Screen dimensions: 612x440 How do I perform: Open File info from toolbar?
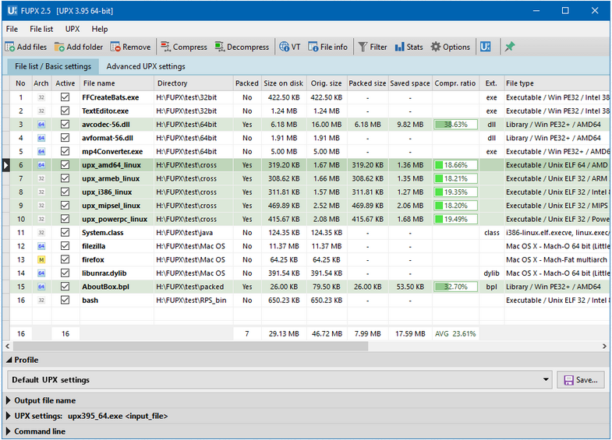coord(327,48)
